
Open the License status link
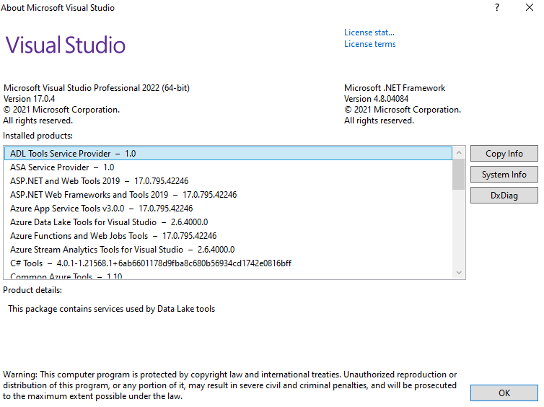(369, 32)
